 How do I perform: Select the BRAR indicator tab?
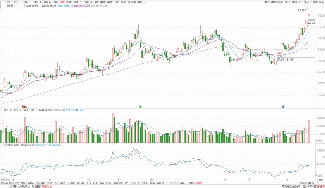click(x=70, y=183)
